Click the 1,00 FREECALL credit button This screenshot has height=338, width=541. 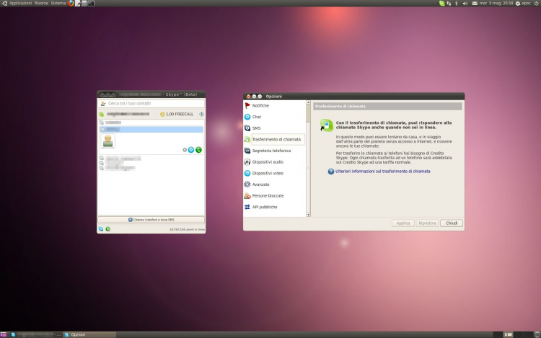point(177,115)
